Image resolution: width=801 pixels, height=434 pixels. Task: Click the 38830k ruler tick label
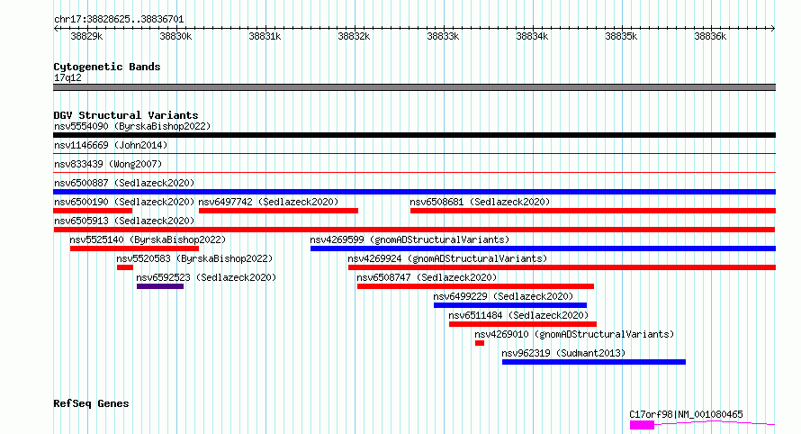tap(175, 36)
